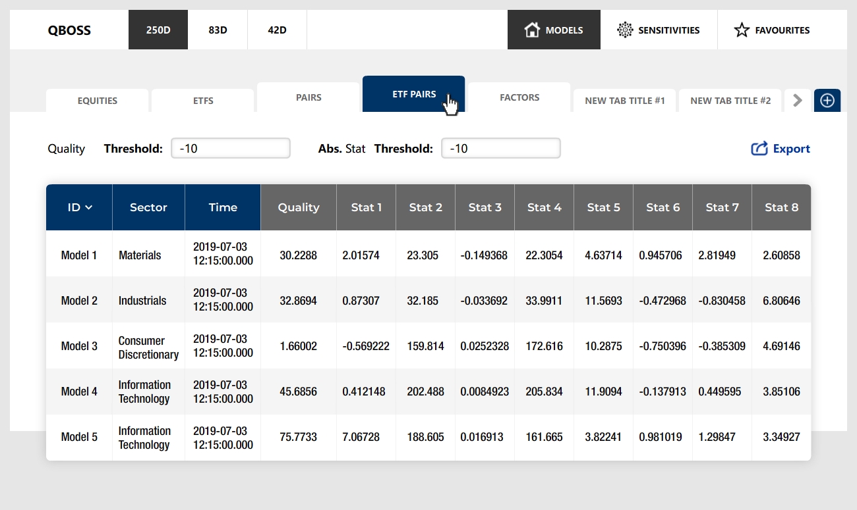Switch to the Factors tab
The image size is (857, 510).
click(x=519, y=97)
